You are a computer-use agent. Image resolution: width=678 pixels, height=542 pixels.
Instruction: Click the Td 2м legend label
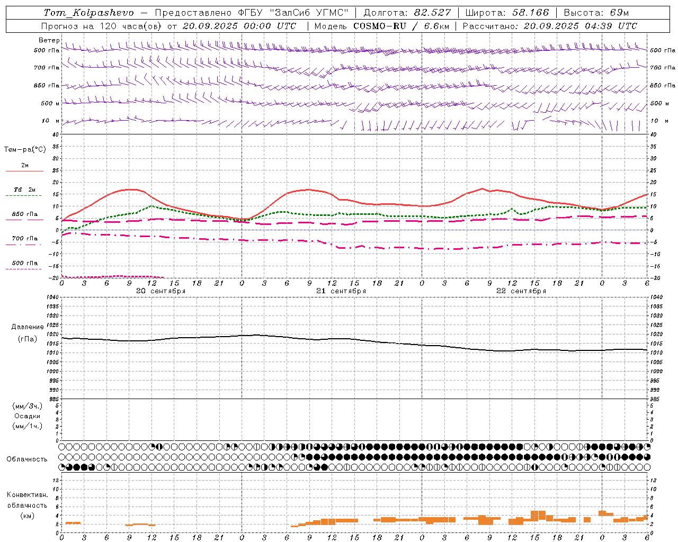[24, 189]
